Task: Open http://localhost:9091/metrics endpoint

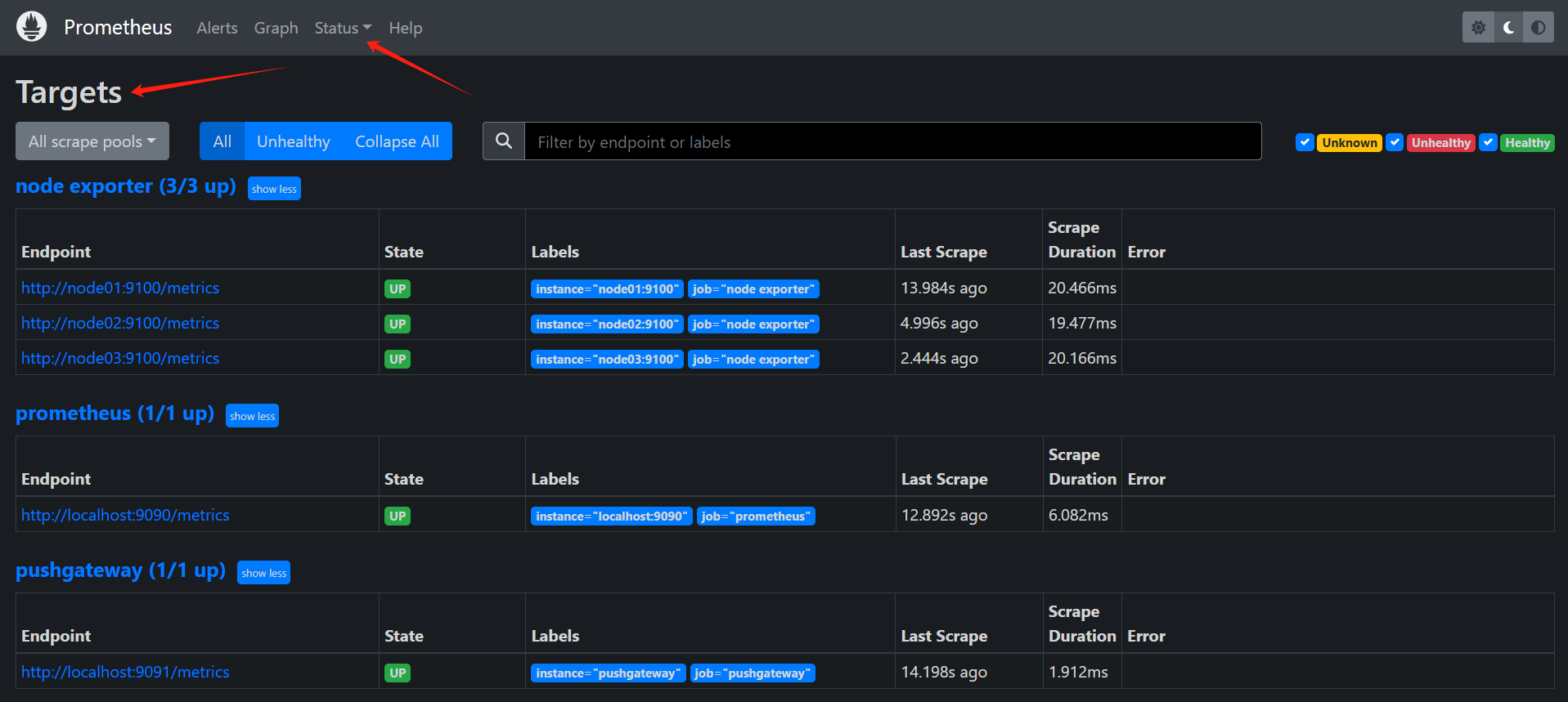Action: [x=125, y=672]
